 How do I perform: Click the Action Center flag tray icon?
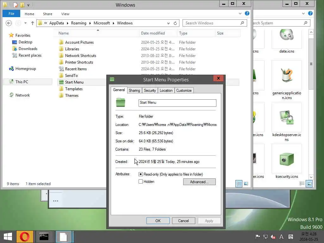click(258, 237)
